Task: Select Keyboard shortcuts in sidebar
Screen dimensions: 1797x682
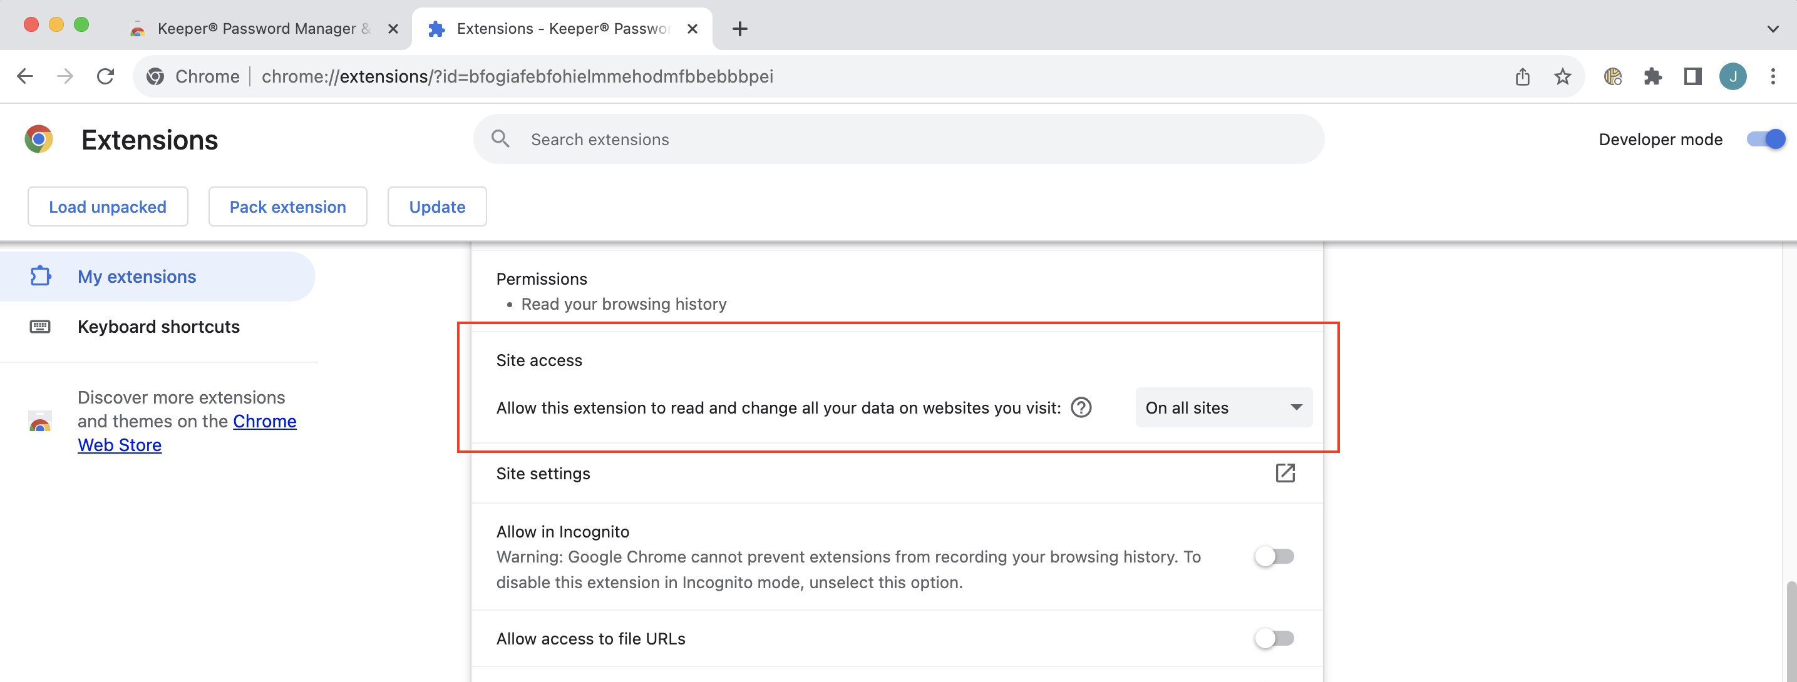Action: [158, 327]
